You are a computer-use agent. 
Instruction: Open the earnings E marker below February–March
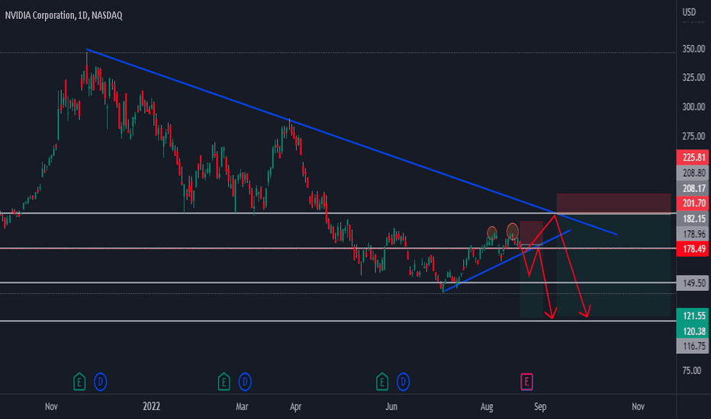pyautogui.click(x=224, y=382)
